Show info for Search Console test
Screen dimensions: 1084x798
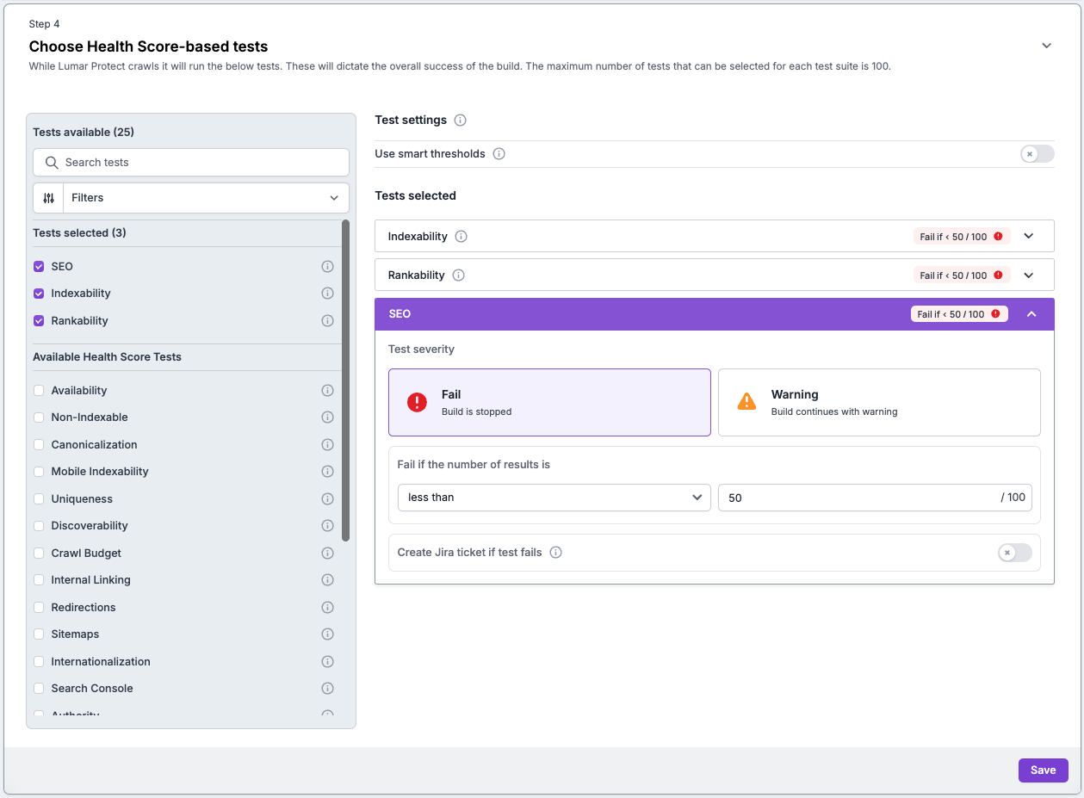327,689
